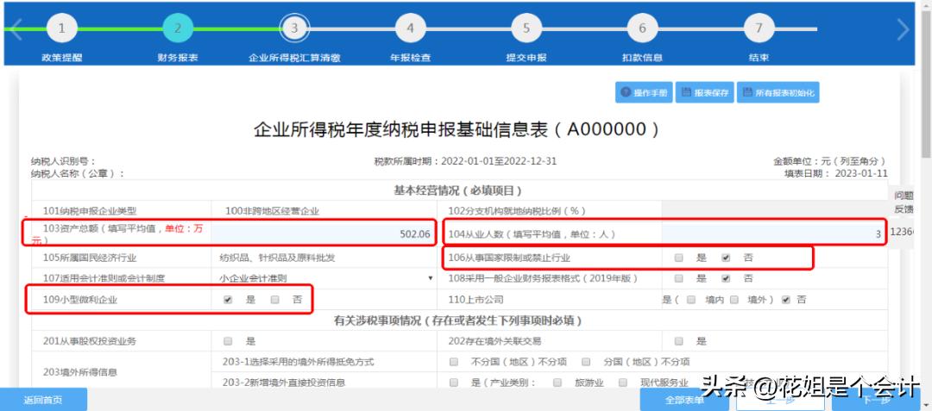Toggle 否 for 108一般企业财务报表格式

(726, 278)
